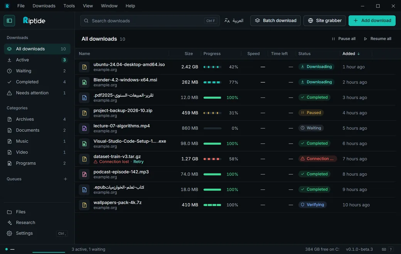
Task: Click the Riptide logo
Action: point(34,20)
